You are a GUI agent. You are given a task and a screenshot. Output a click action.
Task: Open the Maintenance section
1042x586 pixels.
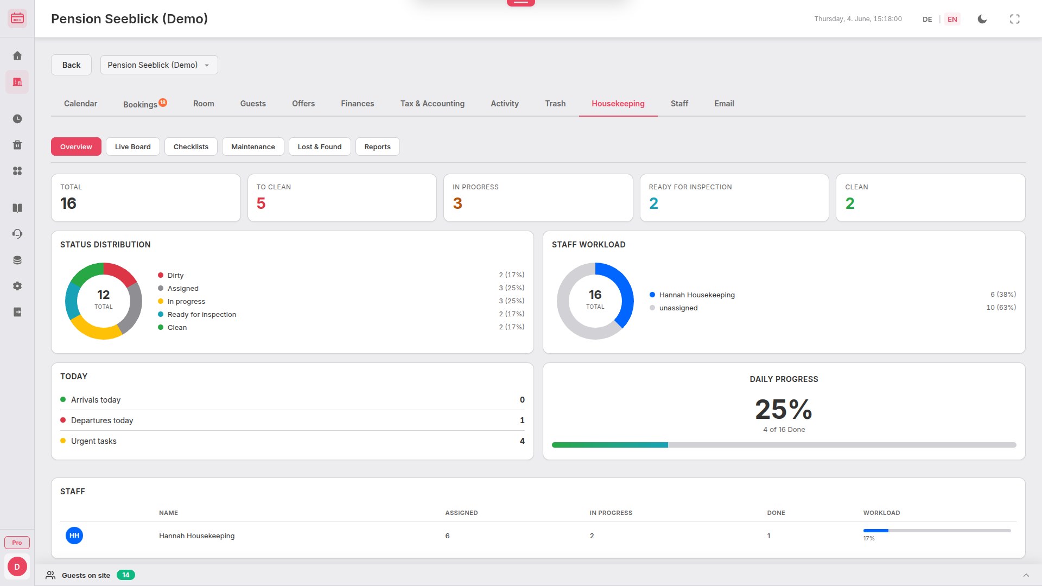pyautogui.click(x=253, y=146)
